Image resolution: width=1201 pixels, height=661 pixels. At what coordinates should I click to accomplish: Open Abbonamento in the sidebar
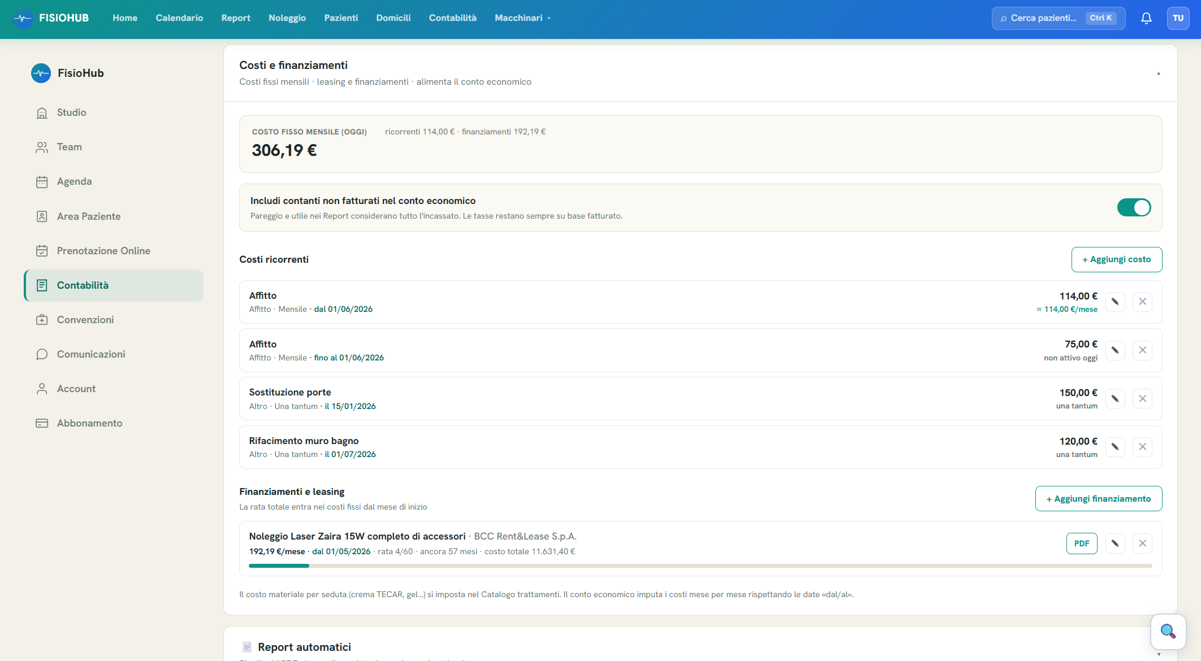pos(114,423)
